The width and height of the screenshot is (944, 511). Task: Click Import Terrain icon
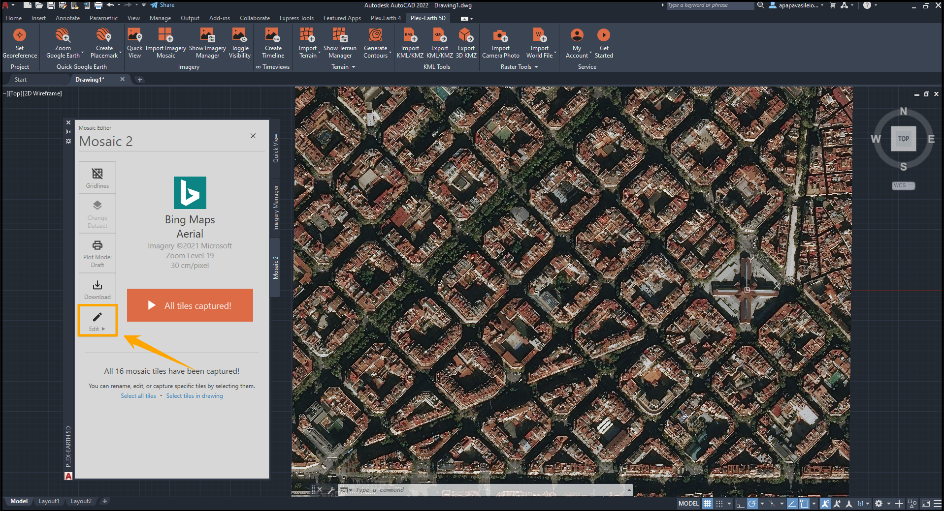point(308,35)
